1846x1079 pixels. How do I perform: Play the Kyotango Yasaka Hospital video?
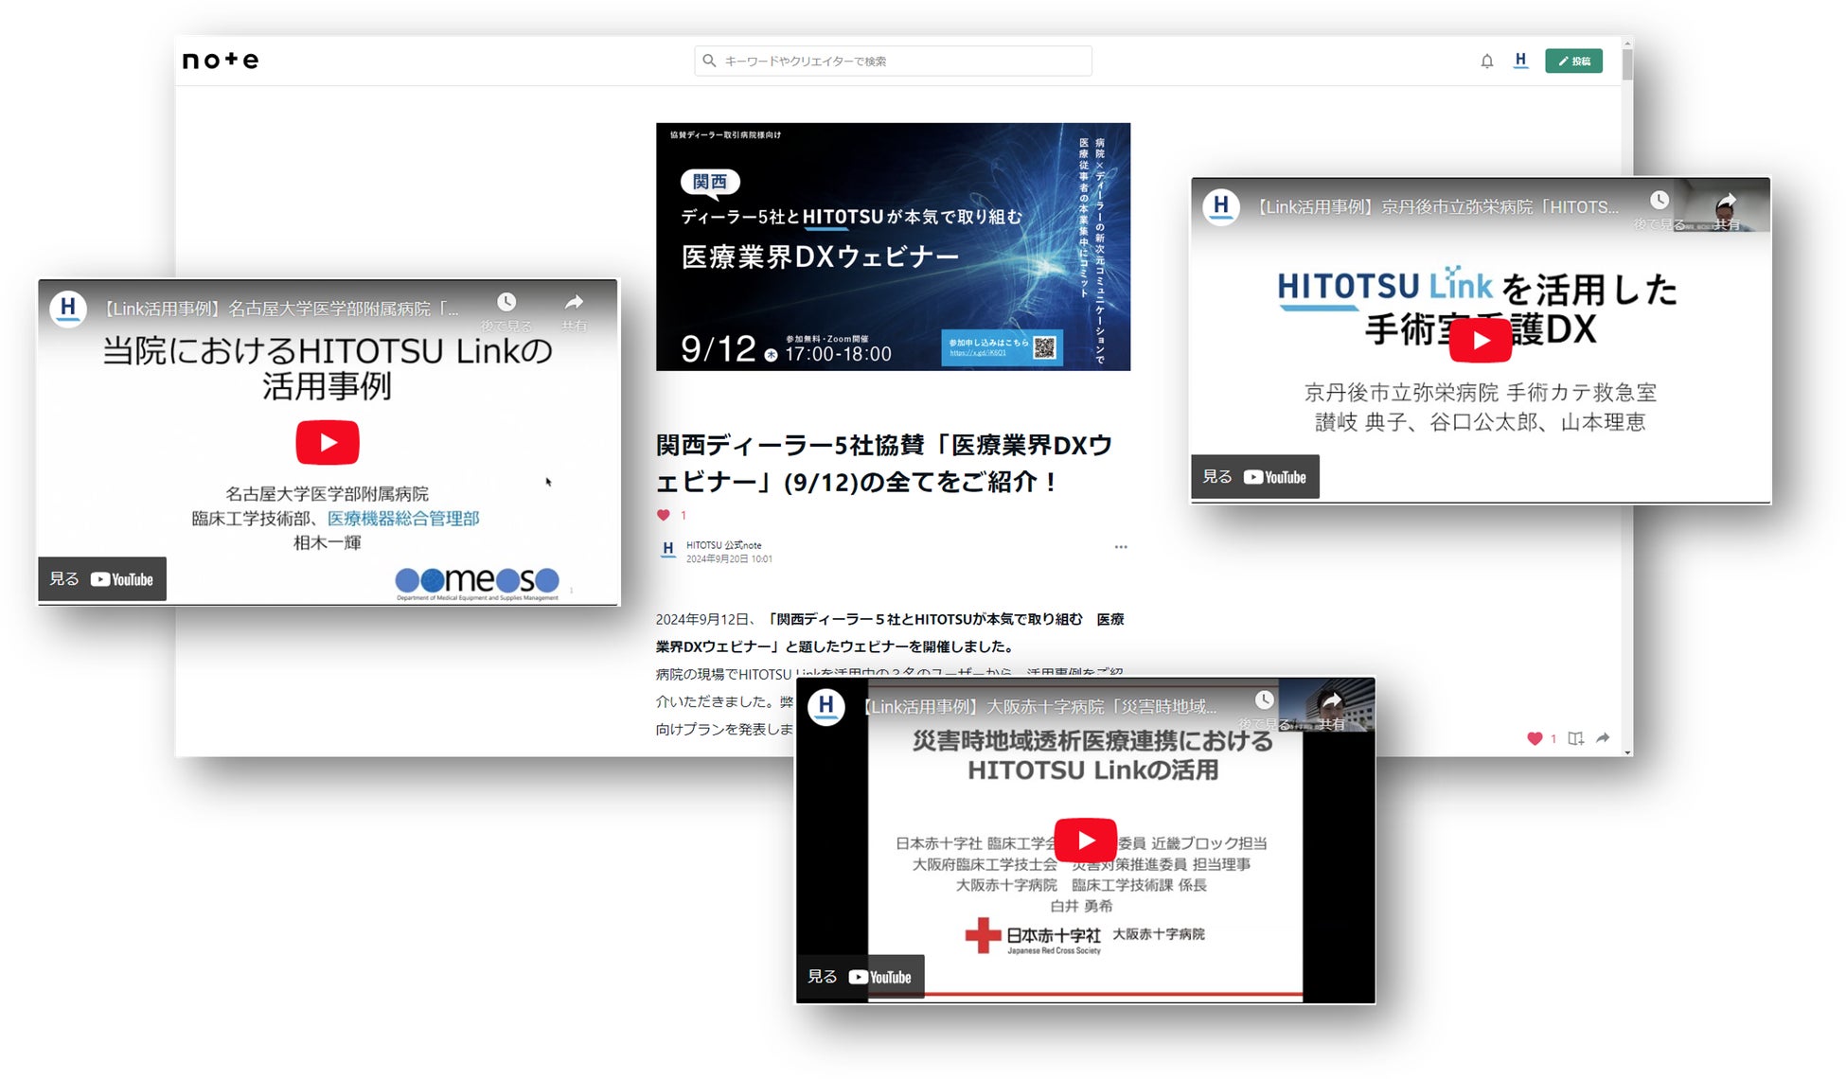pyautogui.click(x=1480, y=341)
